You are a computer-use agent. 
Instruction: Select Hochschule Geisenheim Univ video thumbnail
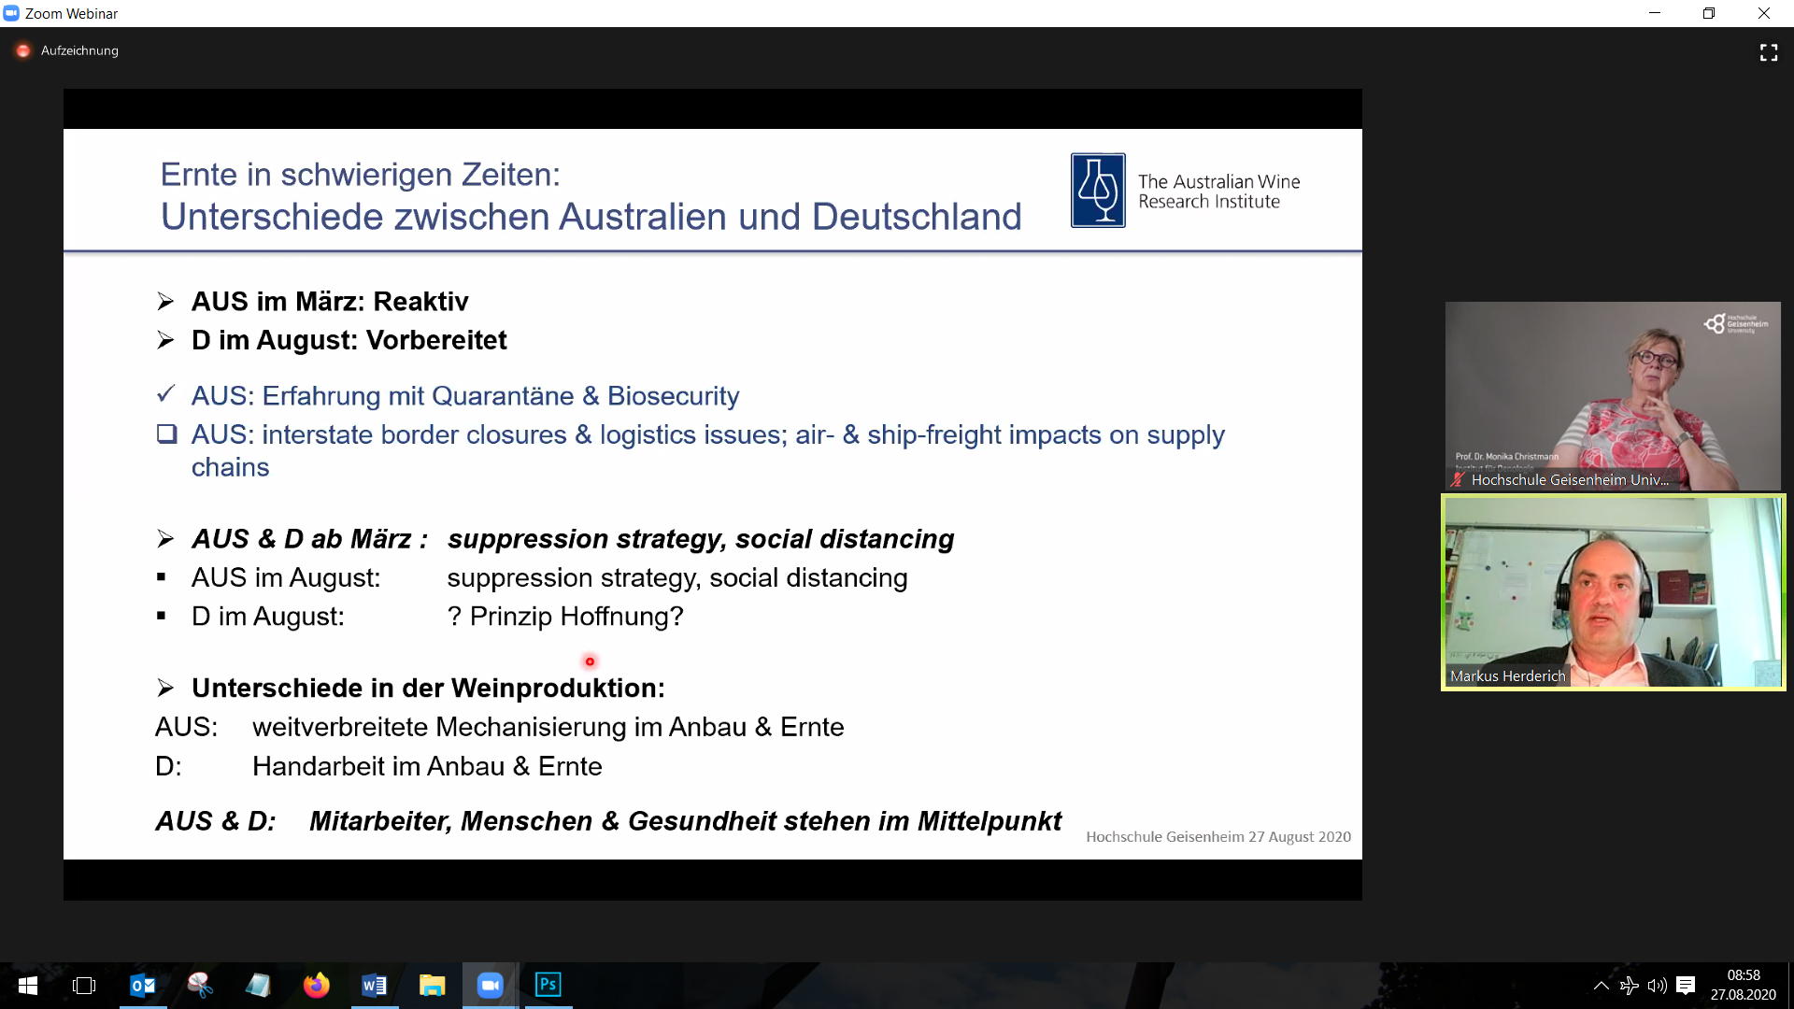(1613, 395)
